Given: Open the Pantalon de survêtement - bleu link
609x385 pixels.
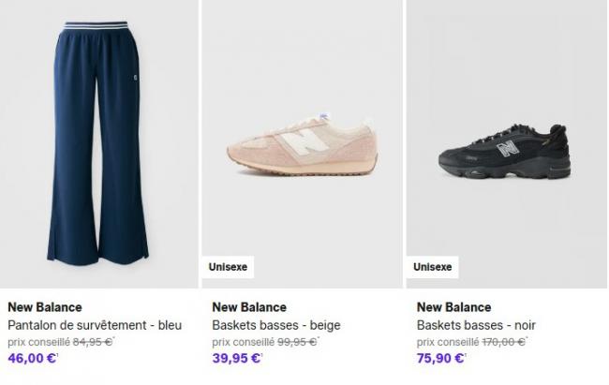Looking at the screenshot, I should [x=95, y=325].
